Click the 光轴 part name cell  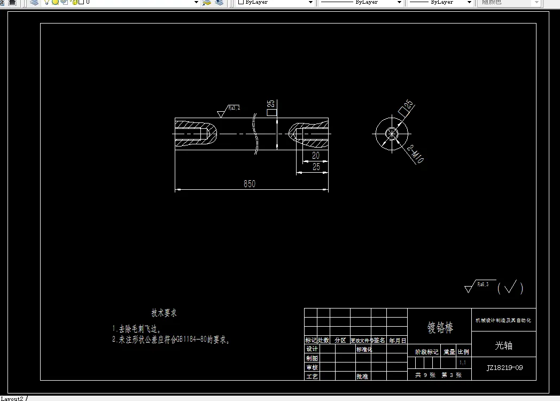pyautogui.click(x=503, y=345)
